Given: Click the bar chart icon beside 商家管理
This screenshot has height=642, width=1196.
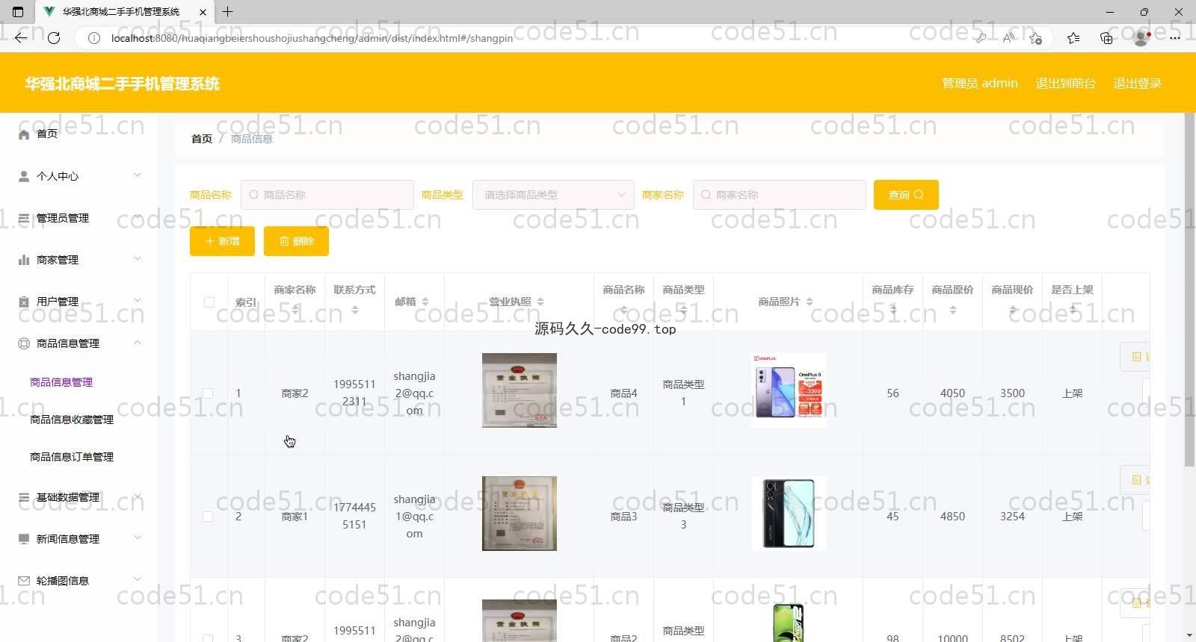Looking at the screenshot, I should click(x=24, y=260).
